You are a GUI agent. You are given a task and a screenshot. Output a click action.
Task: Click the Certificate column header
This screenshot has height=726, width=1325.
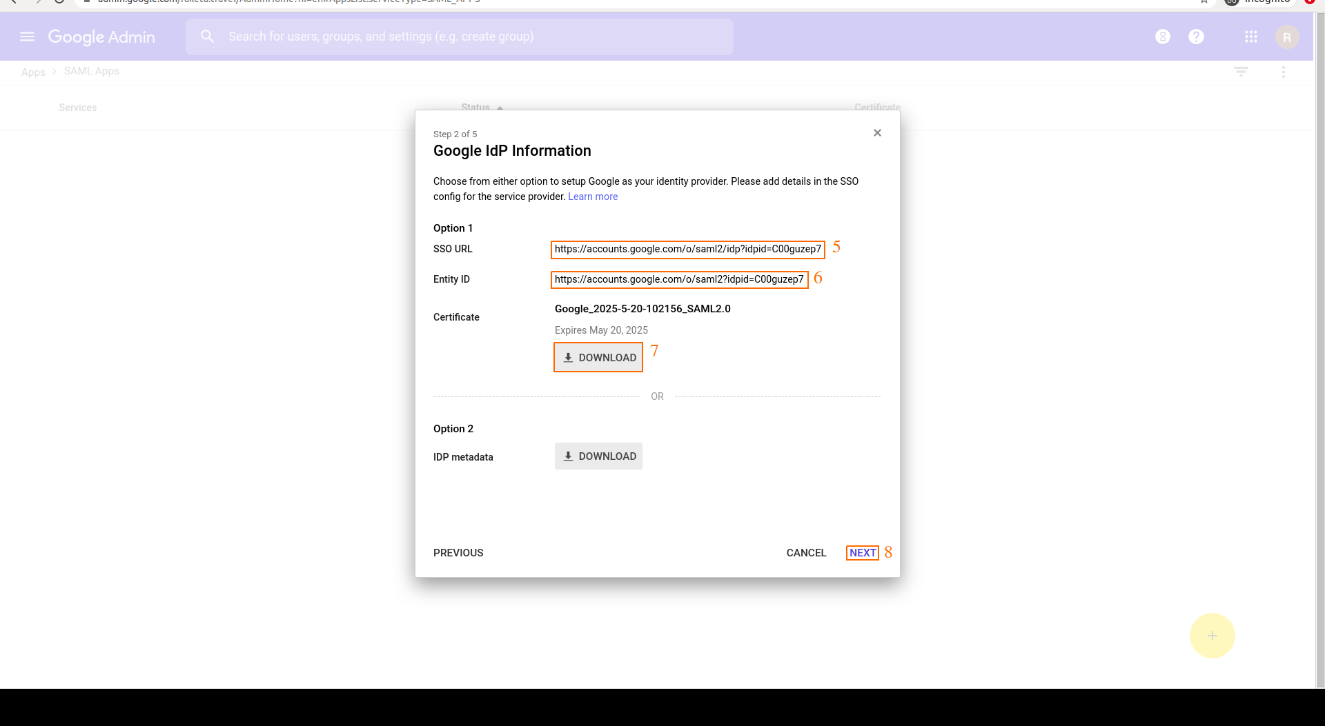pos(877,107)
